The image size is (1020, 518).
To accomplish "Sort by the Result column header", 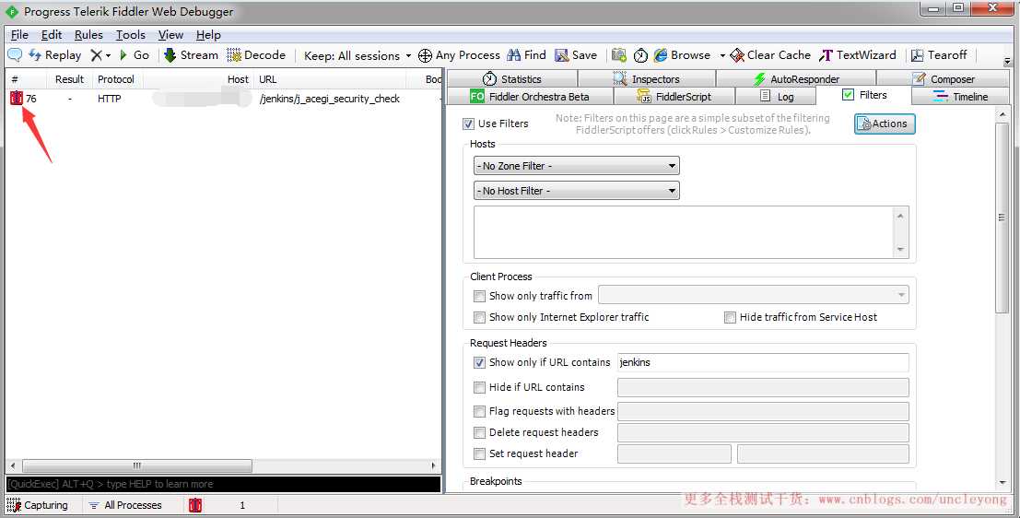I will click(69, 78).
